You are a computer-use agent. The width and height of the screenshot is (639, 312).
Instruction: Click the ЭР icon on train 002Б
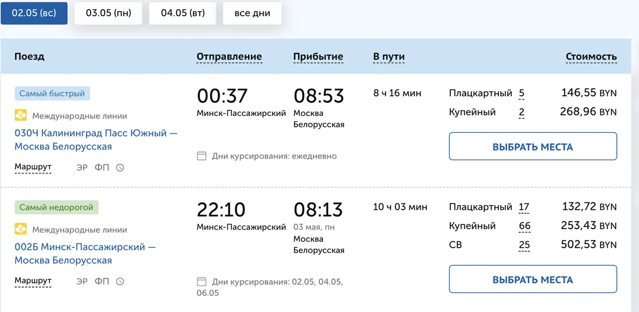coord(82,281)
